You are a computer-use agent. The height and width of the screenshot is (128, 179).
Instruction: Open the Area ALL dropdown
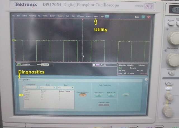tap(48, 87)
